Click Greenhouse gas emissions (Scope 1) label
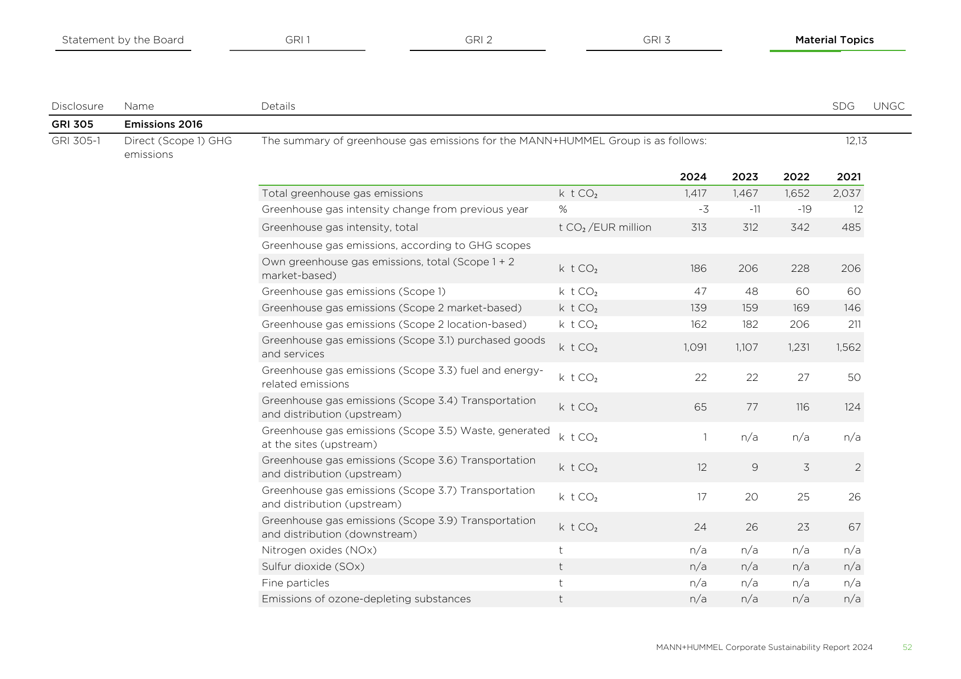 (353, 292)
